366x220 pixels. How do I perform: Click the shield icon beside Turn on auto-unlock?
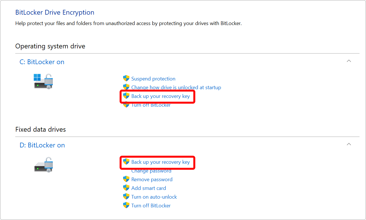[126, 197]
